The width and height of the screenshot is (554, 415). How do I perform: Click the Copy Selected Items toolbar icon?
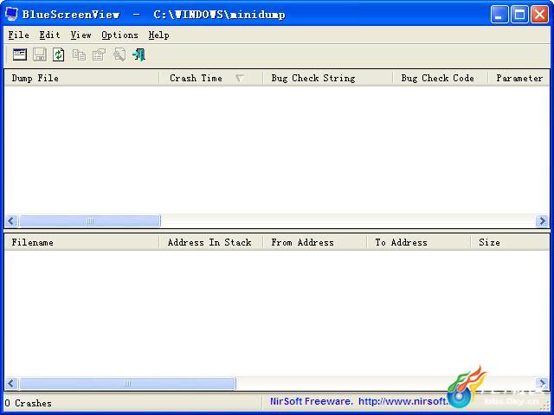[x=79, y=55]
